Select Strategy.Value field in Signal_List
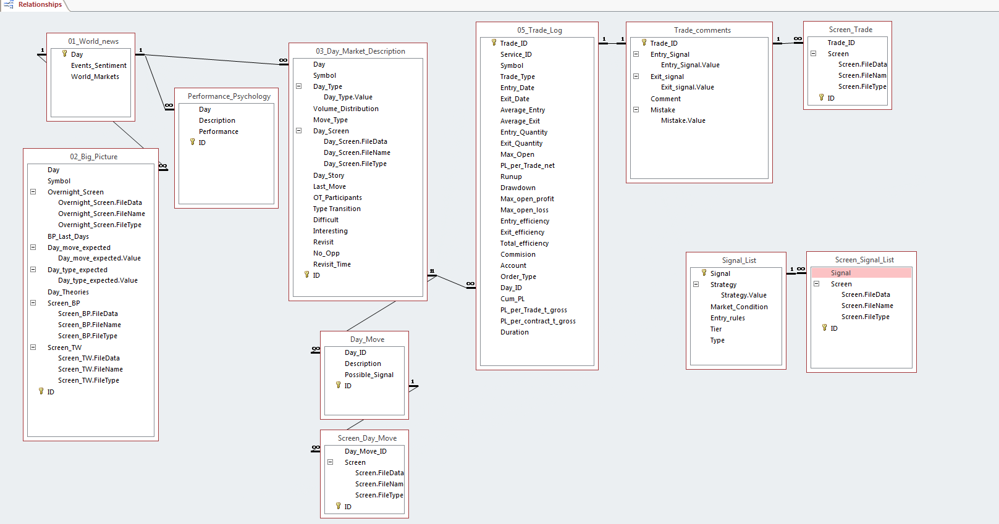The width and height of the screenshot is (999, 524). (744, 296)
